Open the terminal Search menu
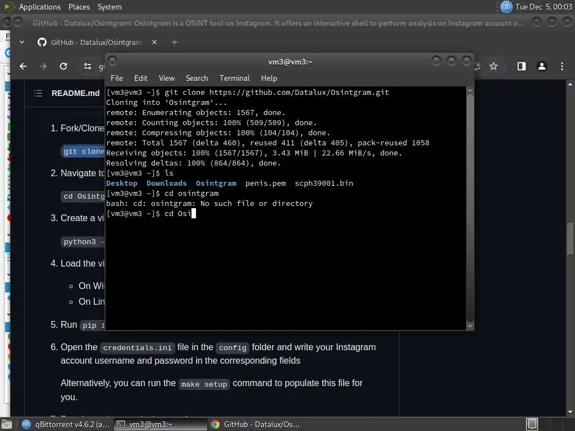 tap(197, 78)
